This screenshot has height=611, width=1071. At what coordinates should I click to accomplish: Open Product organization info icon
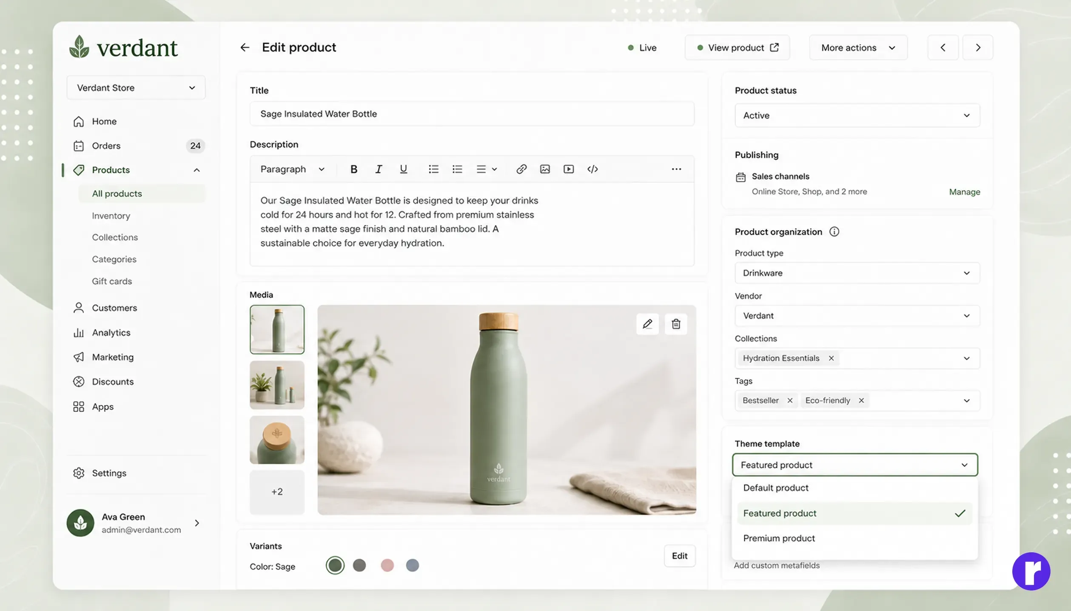coord(834,231)
